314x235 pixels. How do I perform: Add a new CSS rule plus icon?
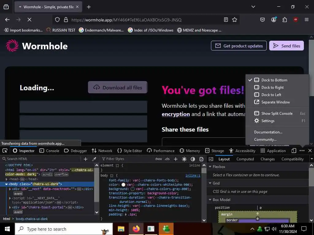click(176, 159)
